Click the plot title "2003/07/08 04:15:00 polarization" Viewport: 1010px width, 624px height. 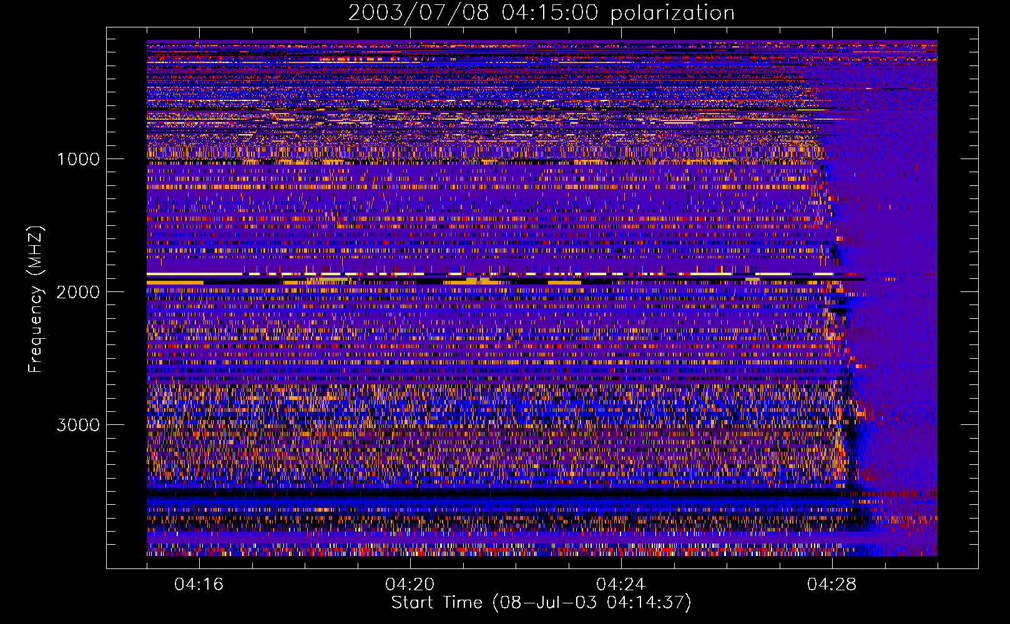pos(541,12)
